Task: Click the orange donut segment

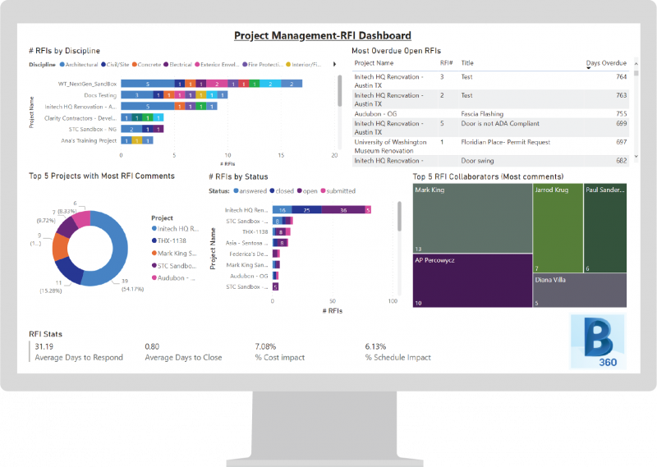Action: pos(60,247)
